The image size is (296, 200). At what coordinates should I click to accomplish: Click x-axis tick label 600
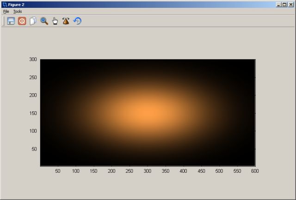tap(255, 171)
